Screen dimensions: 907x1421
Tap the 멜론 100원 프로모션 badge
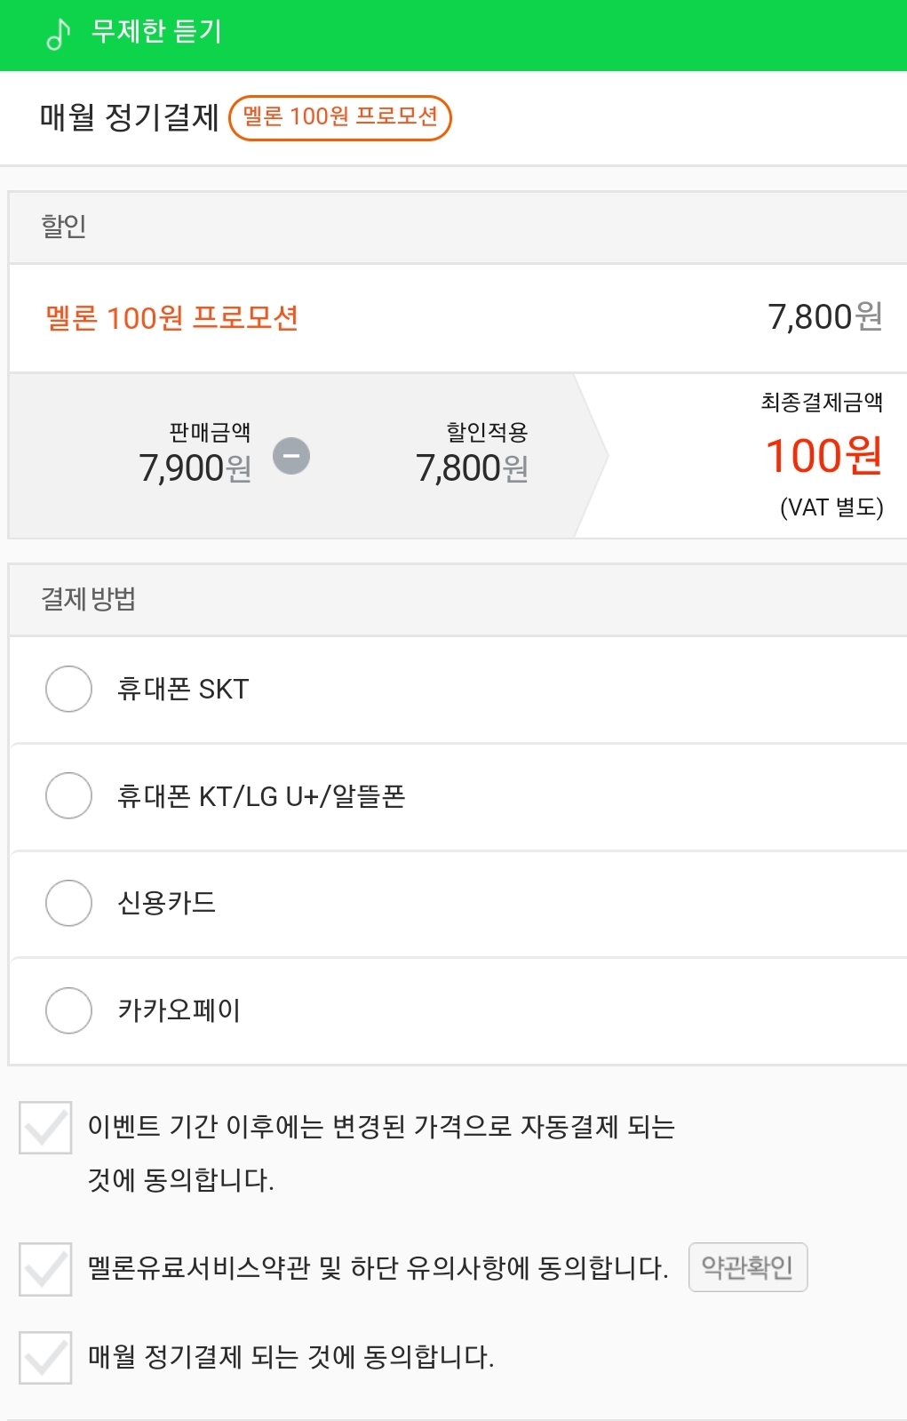click(340, 118)
